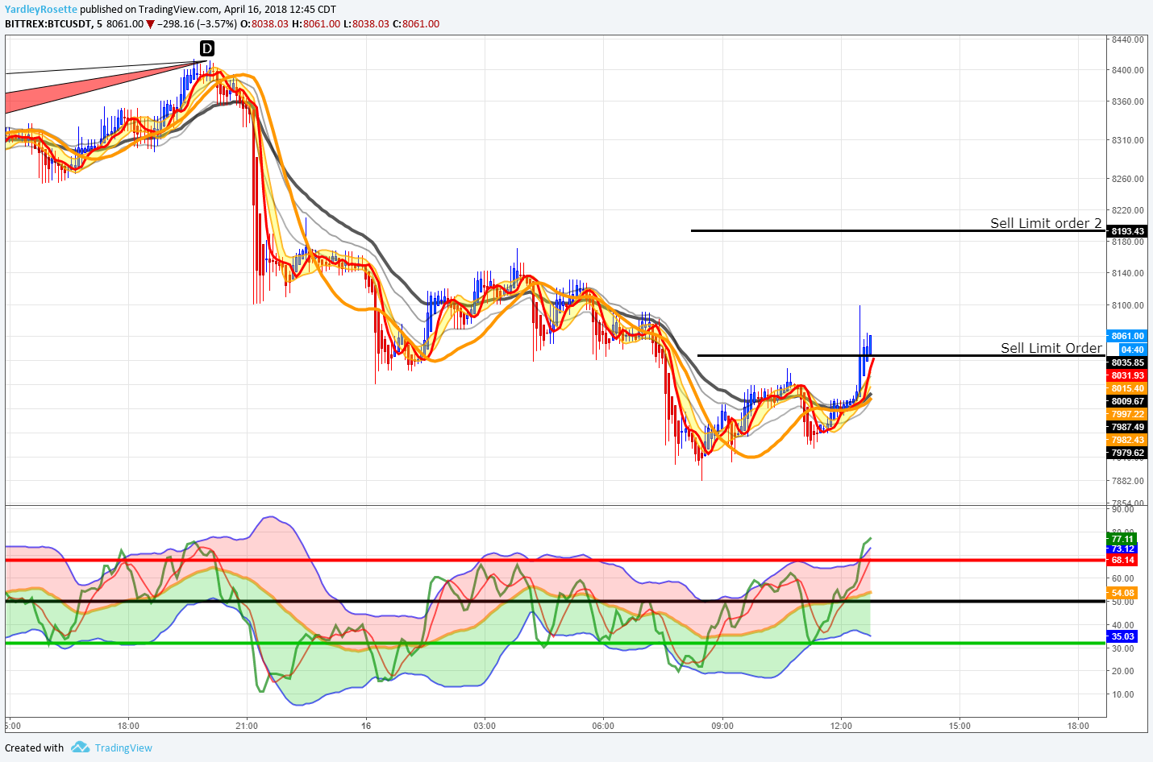The image size is (1153, 762).
Task: Select the black 7987.49 value tag
Action: (1127, 427)
